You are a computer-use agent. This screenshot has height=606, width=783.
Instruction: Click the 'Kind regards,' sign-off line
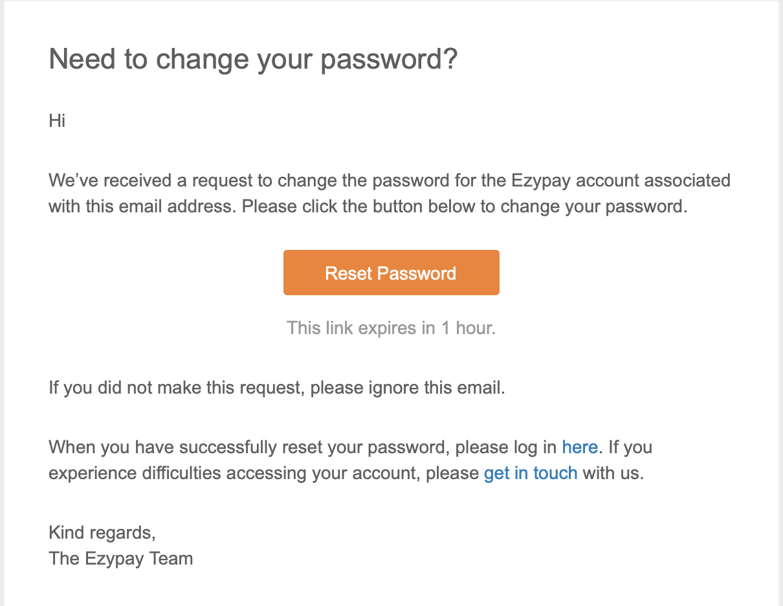click(102, 533)
